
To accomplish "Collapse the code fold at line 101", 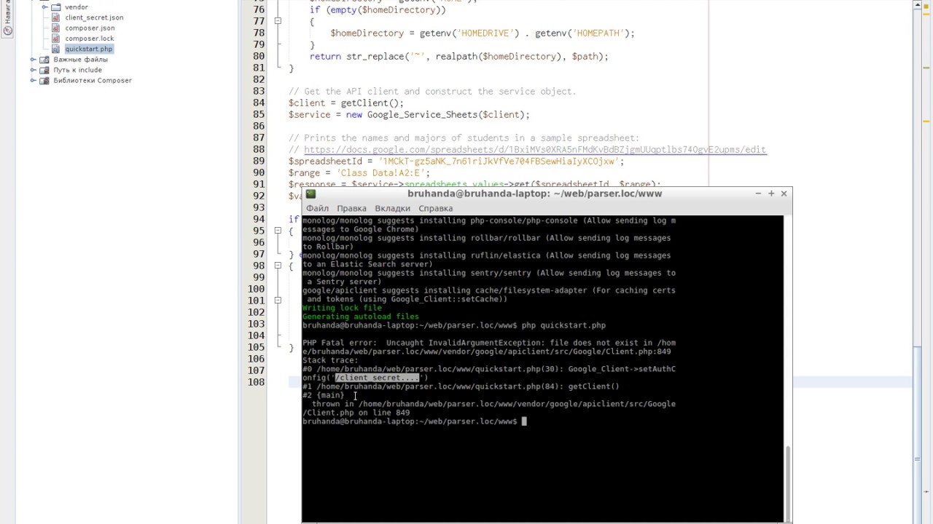I will pyautogui.click(x=278, y=301).
